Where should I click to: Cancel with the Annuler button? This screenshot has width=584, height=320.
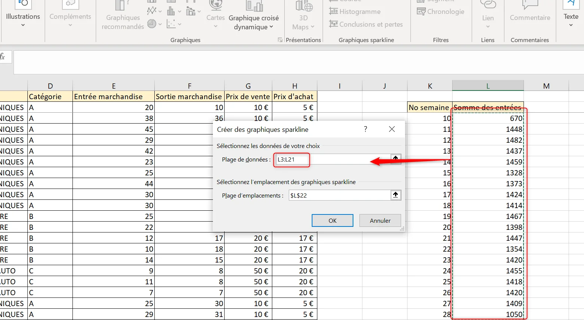(x=380, y=220)
